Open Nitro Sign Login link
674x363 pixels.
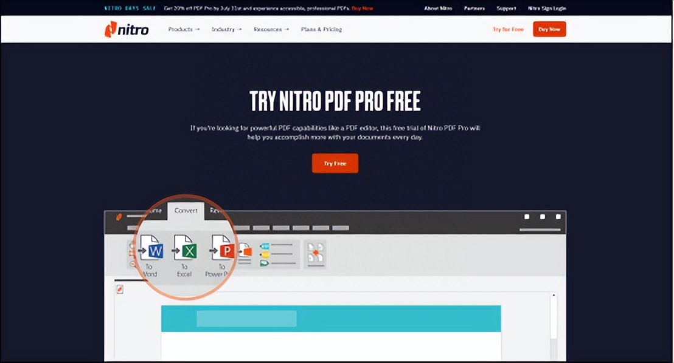coord(547,8)
